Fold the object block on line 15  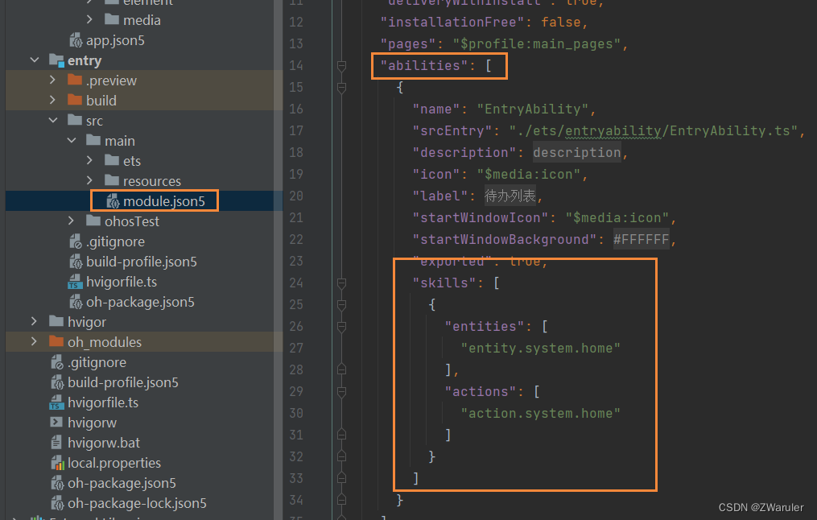click(x=342, y=88)
